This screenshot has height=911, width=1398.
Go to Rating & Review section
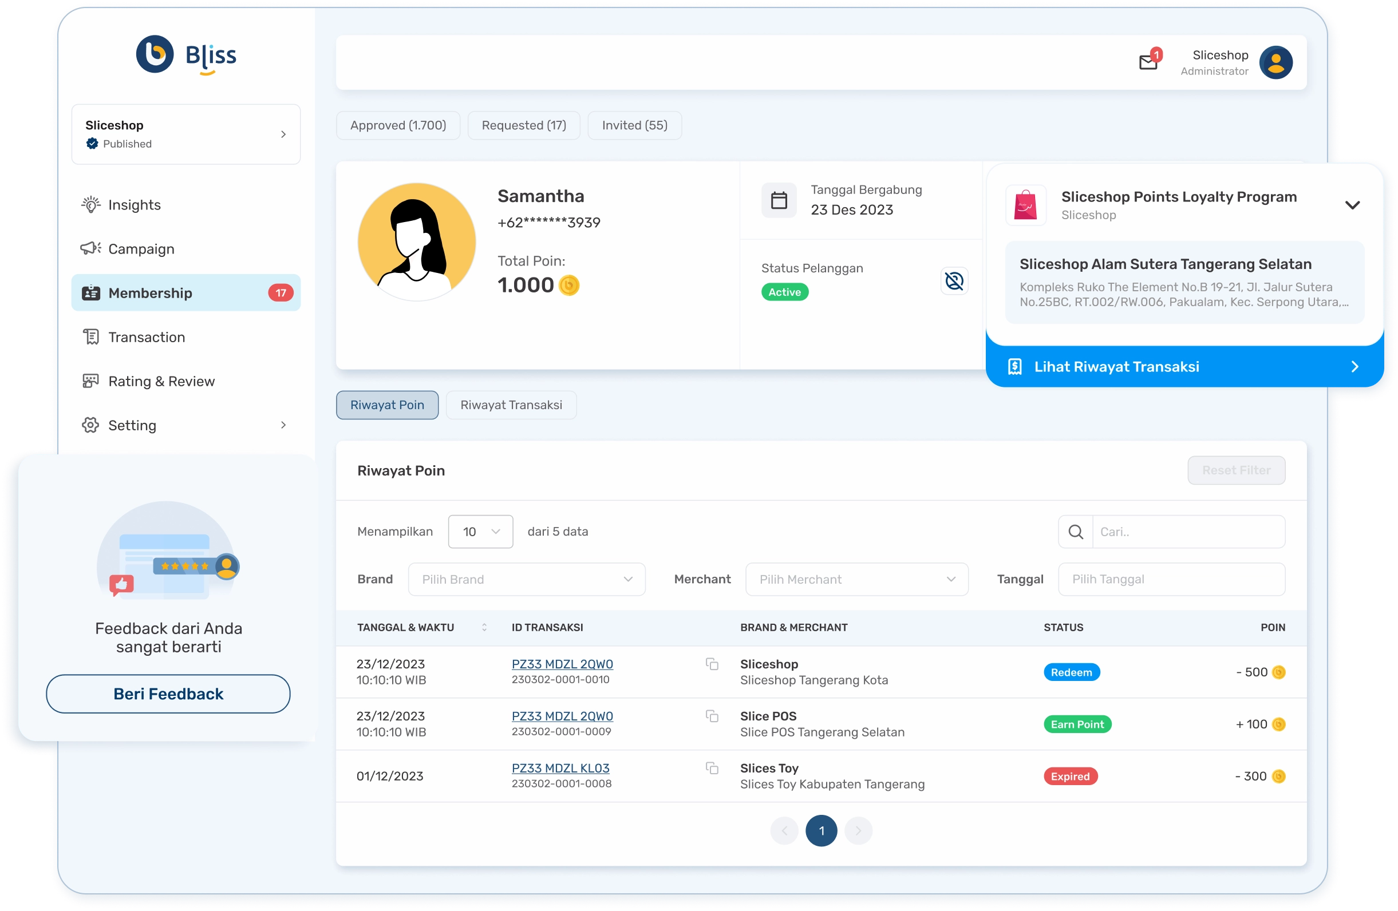[161, 382]
